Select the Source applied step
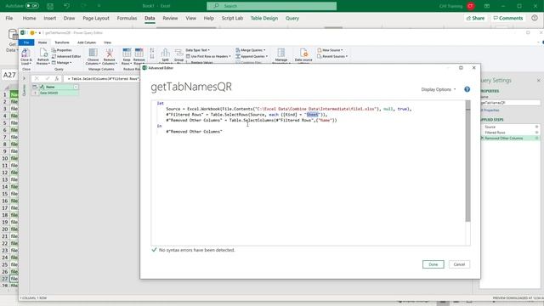 [x=490, y=127]
